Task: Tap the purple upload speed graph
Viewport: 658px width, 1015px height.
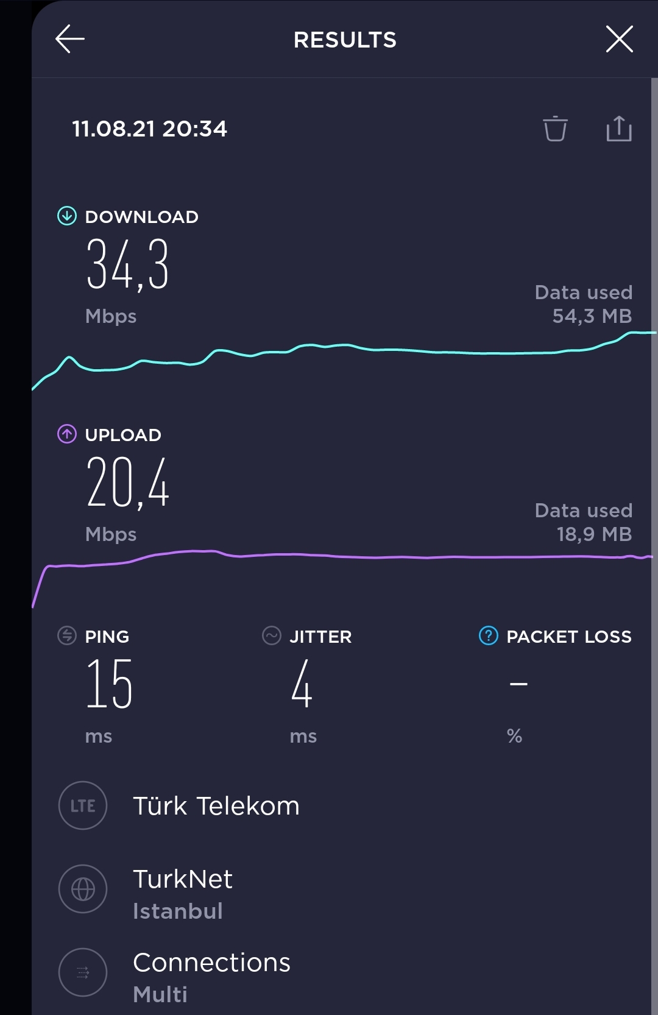Action: [342, 578]
